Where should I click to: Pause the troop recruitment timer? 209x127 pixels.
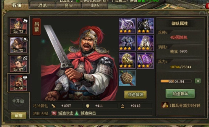198,81
